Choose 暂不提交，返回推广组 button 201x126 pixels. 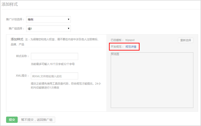[37, 120]
